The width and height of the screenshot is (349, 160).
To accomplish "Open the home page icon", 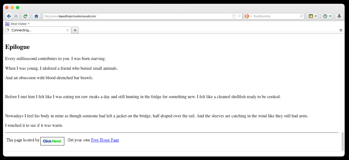I will pos(36,16).
